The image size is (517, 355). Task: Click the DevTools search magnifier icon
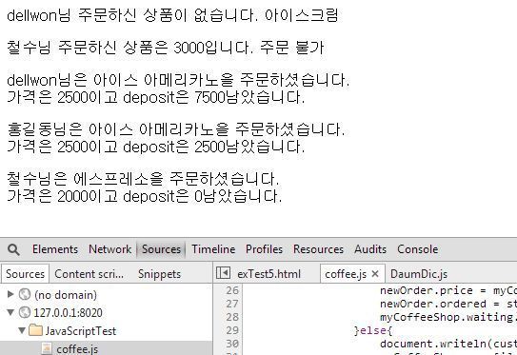[x=13, y=249]
